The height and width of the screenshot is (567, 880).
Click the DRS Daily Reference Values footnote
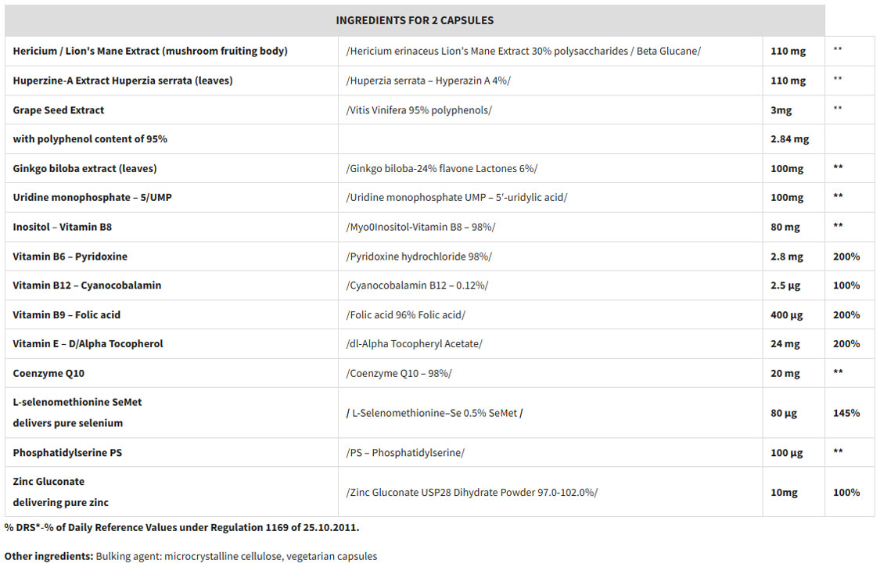[x=181, y=527]
